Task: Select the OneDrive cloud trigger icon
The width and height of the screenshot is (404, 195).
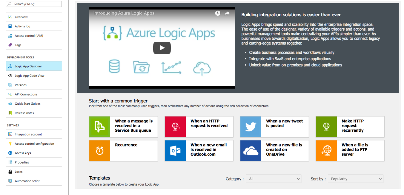Action: point(251,151)
